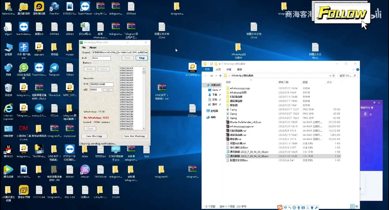Expand the Explorer ribbon with the chevron
The image size is (389, 210).
coord(353,70)
